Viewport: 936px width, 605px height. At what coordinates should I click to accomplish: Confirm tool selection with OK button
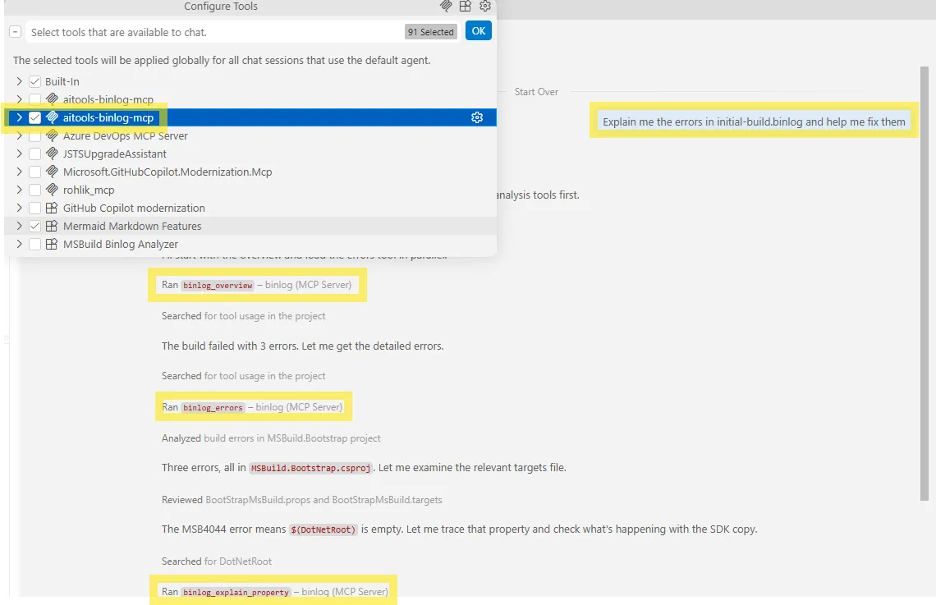tap(478, 31)
